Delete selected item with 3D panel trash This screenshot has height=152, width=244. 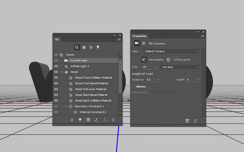pyautogui.click(x=113, y=120)
